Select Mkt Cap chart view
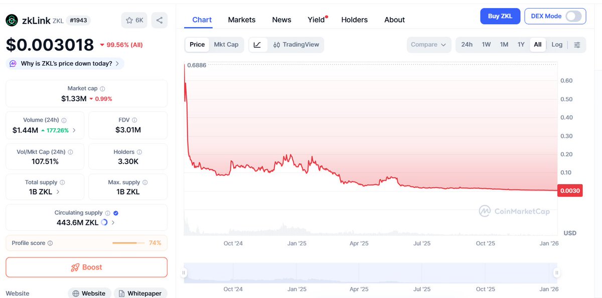The height and width of the screenshot is (298, 602). [x=226, y=45]
